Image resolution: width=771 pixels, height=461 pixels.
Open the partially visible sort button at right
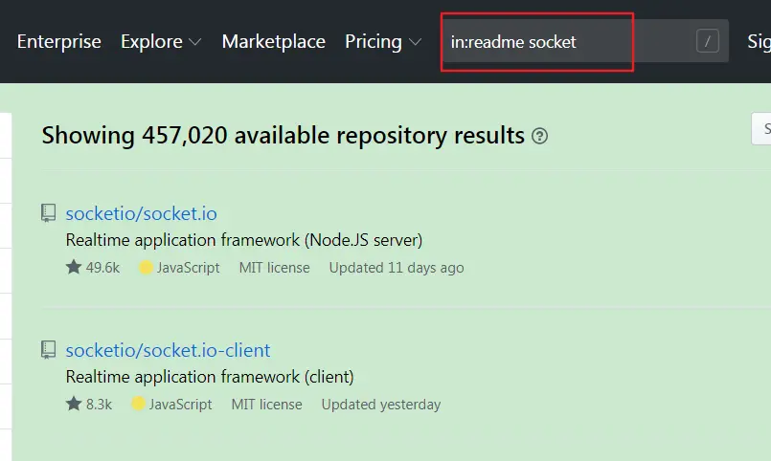tap(762, 129)
